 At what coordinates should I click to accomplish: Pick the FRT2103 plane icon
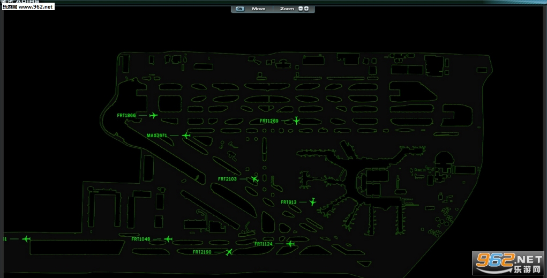(x=254, y=179)
